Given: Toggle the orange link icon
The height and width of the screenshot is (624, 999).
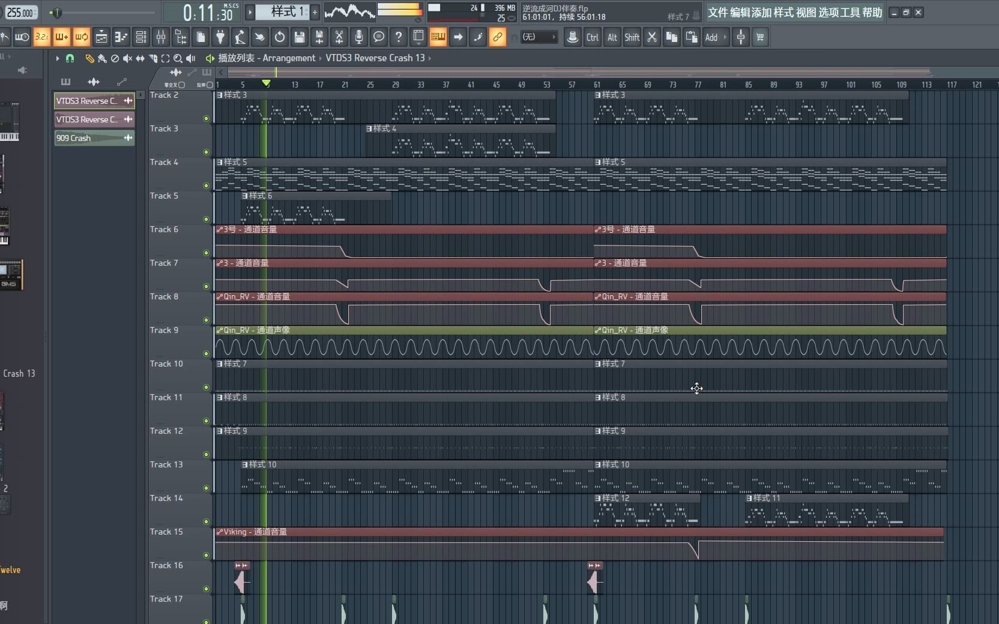Looking at the screenshot, I should click(498, 37).
